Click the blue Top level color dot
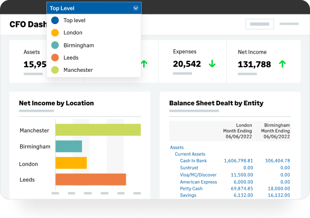 (x=55, y=20)
